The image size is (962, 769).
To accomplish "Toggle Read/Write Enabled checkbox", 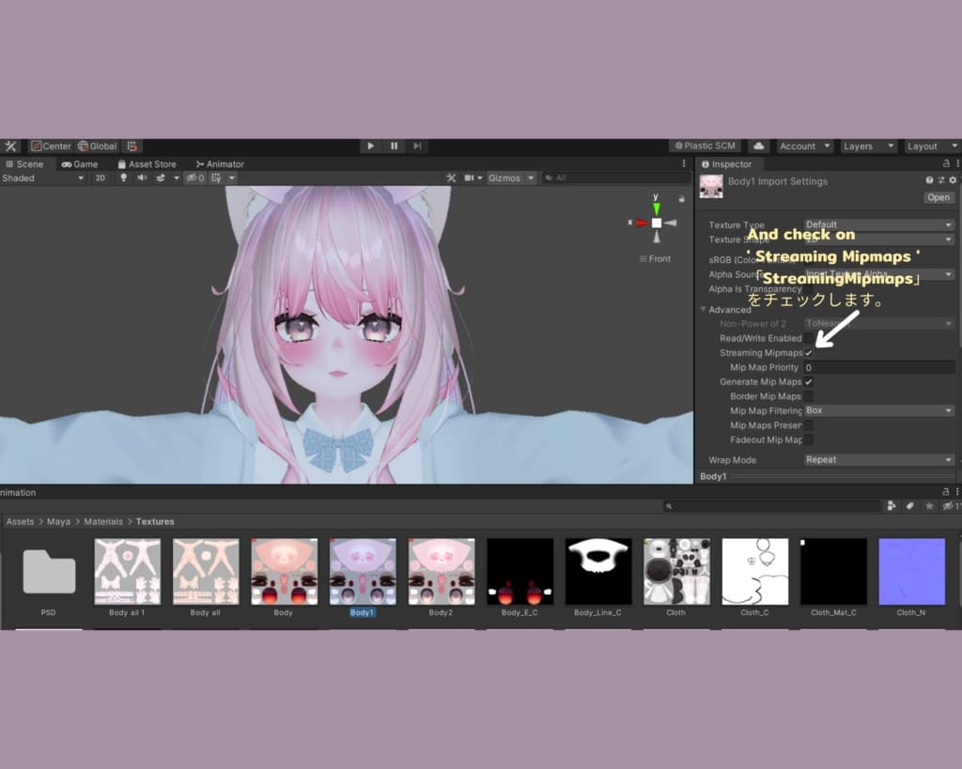I will (809, 338).
